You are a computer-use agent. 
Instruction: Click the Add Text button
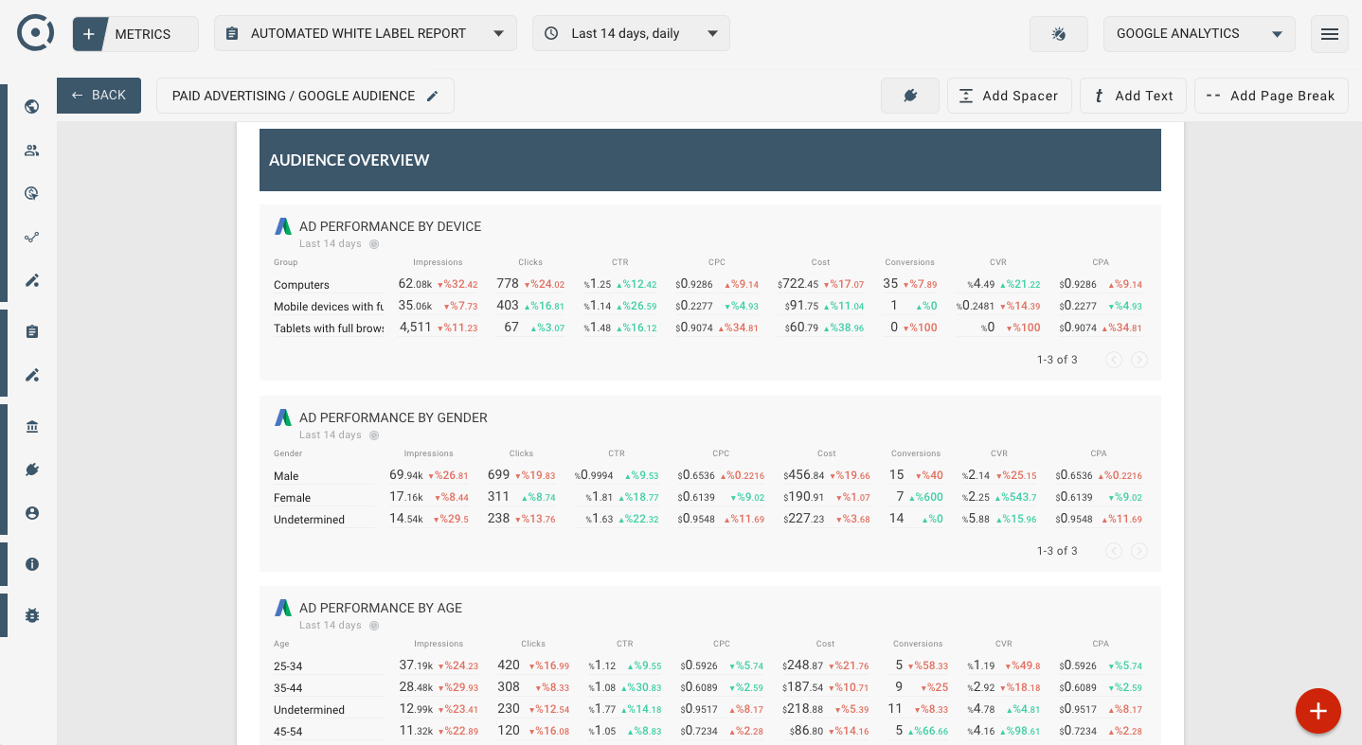coord(1133,96)
